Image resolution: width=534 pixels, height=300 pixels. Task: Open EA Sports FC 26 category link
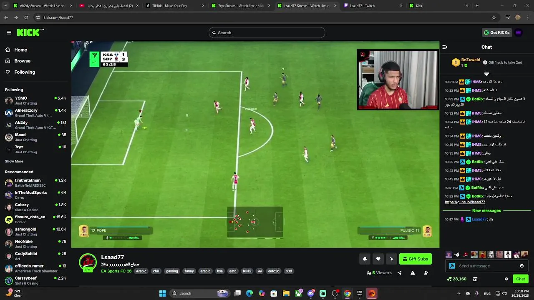[116, 271]
